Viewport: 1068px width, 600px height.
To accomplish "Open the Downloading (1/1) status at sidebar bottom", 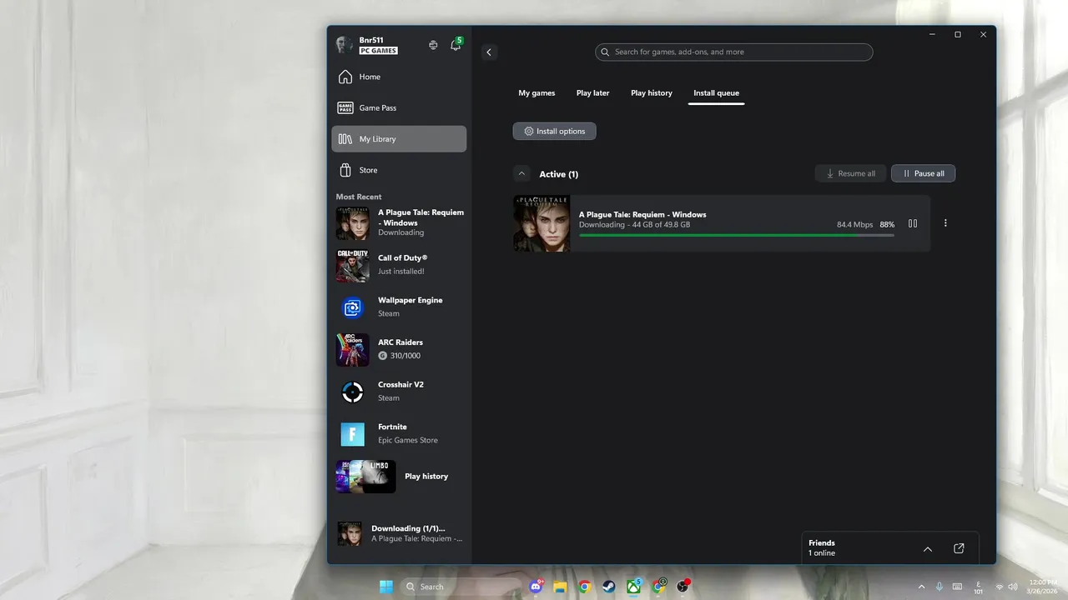I will 399,533.
